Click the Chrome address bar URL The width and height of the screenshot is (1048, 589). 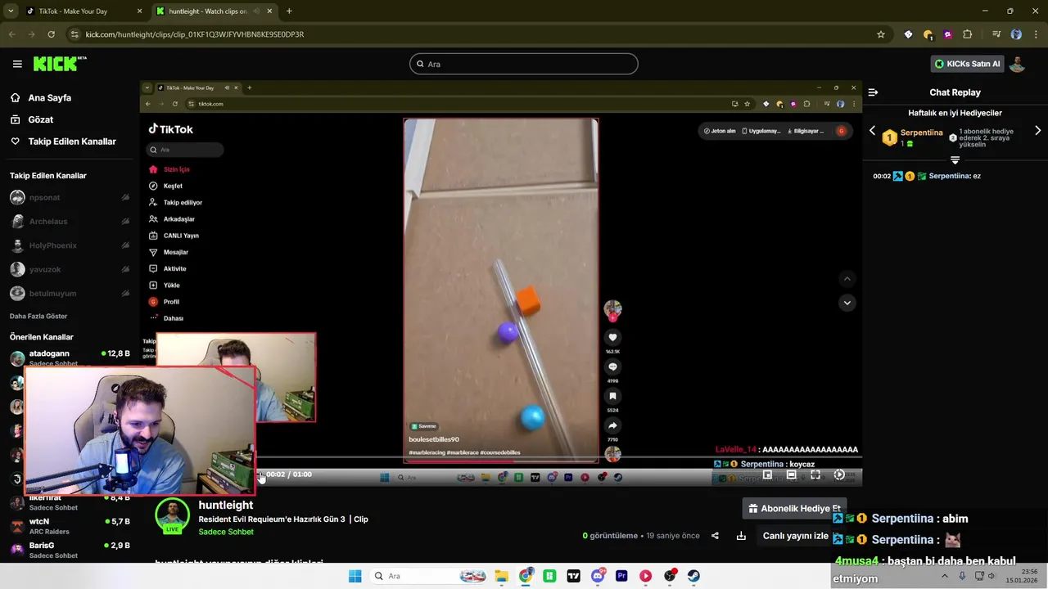pos(195,34)
